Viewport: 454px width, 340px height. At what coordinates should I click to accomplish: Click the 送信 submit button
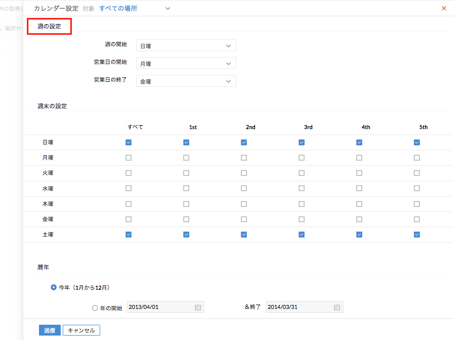click(49, 330)
